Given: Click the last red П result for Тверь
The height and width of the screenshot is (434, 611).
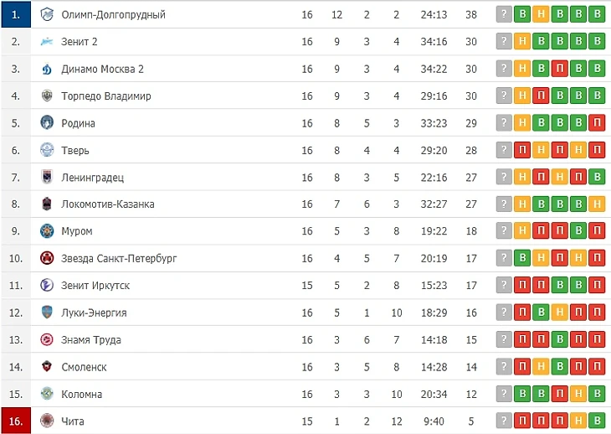Looking at the screenshot, I should [596, 150].
